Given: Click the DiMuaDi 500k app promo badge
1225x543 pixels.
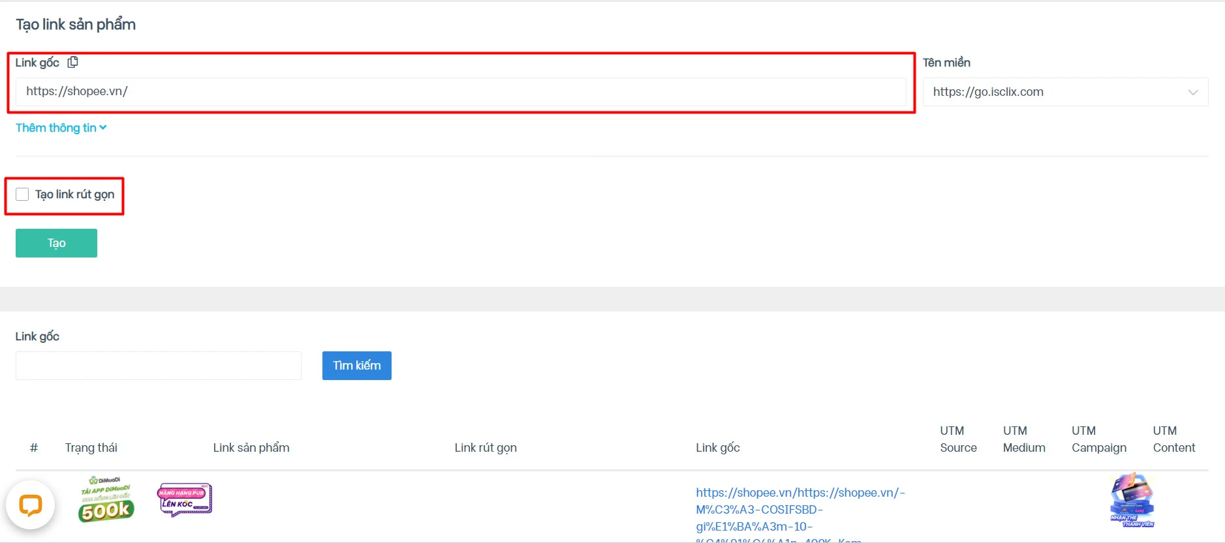Looking at the screenshot, I should click(x=106, y=500).
